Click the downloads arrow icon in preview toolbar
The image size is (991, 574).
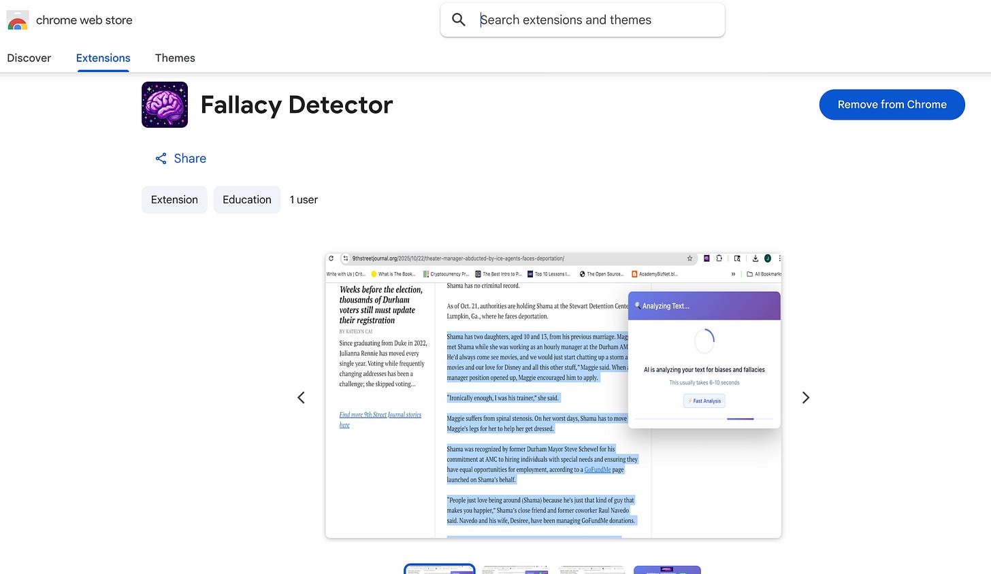(x=756, y=258)
